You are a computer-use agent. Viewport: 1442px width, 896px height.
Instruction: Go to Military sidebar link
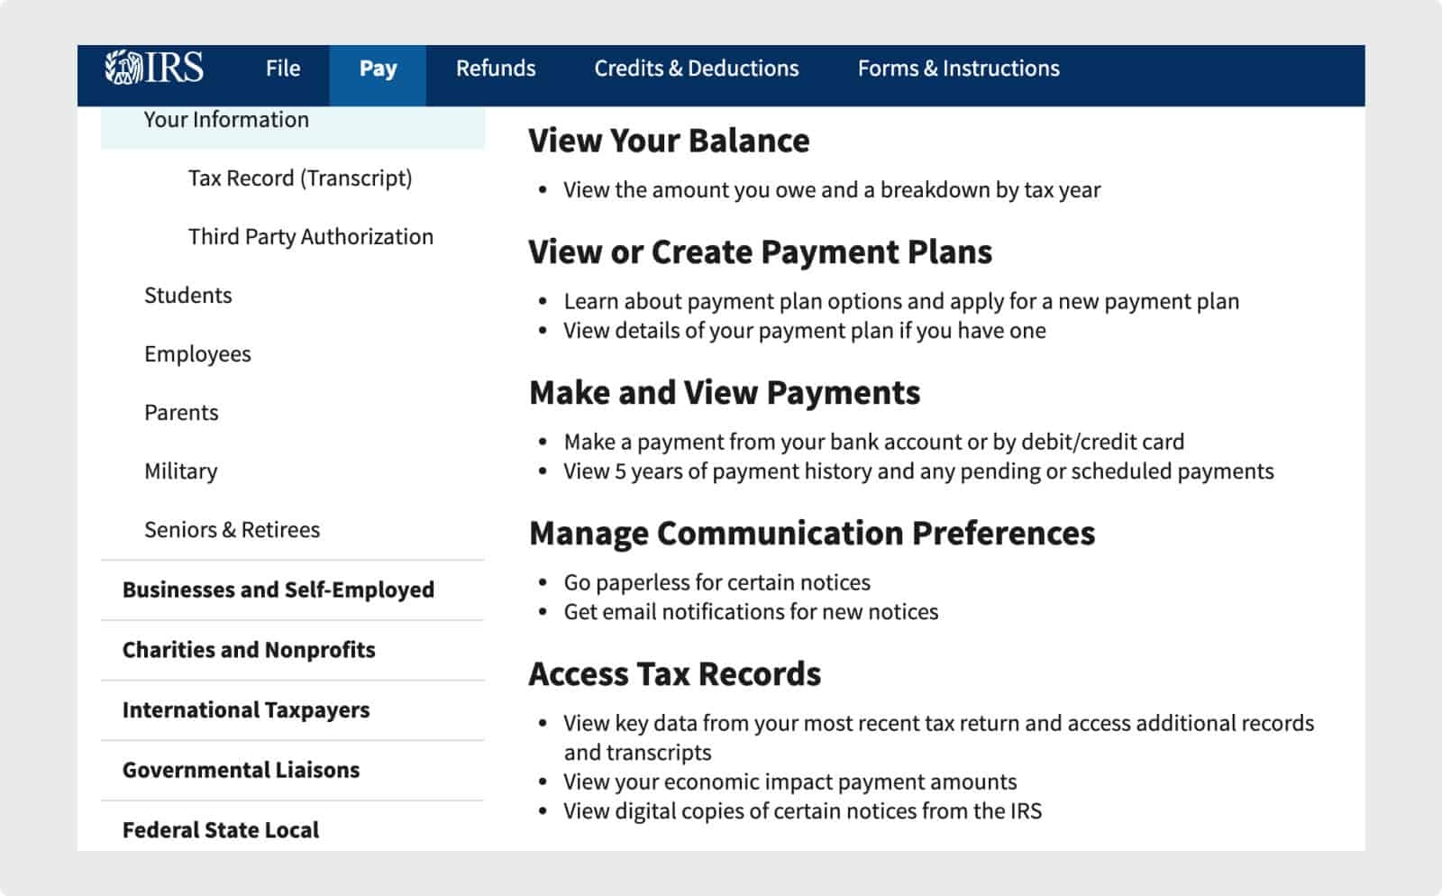tap(181, 471)
